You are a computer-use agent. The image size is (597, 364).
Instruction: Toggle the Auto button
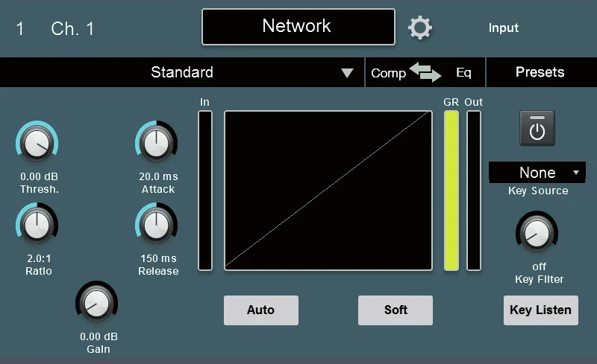point(261,310)
